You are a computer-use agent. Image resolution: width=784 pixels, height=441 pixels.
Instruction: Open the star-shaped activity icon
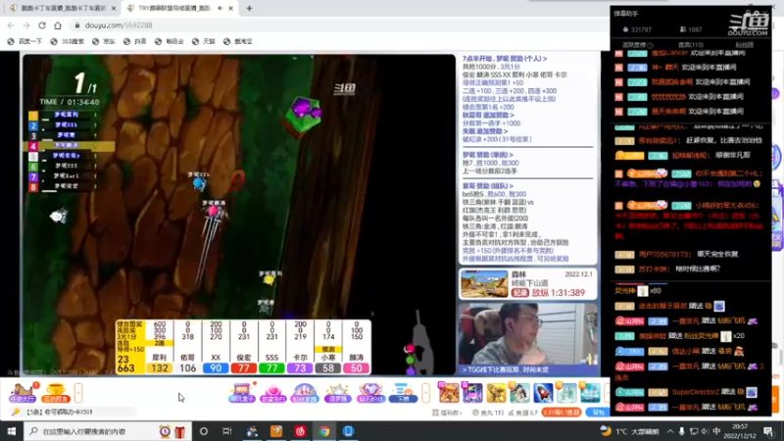pos(337,393)
